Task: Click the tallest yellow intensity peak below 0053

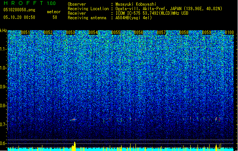Action: coord(75,146)
